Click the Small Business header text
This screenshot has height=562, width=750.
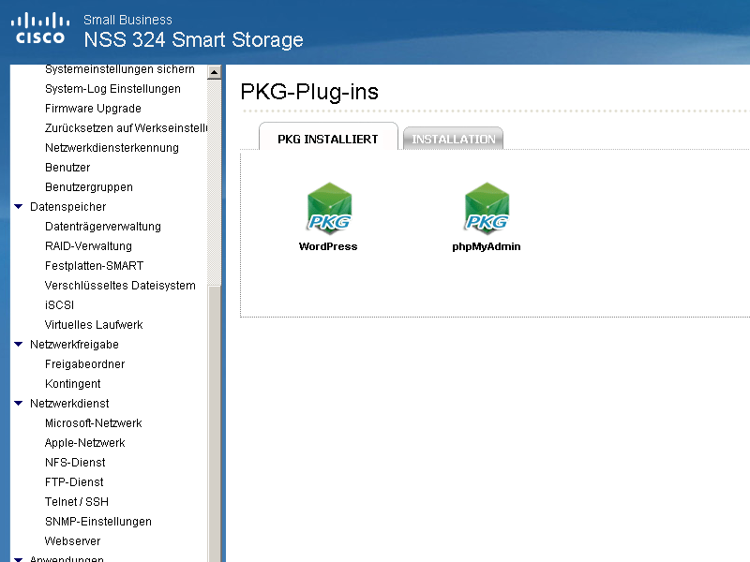tap(127, 20)
